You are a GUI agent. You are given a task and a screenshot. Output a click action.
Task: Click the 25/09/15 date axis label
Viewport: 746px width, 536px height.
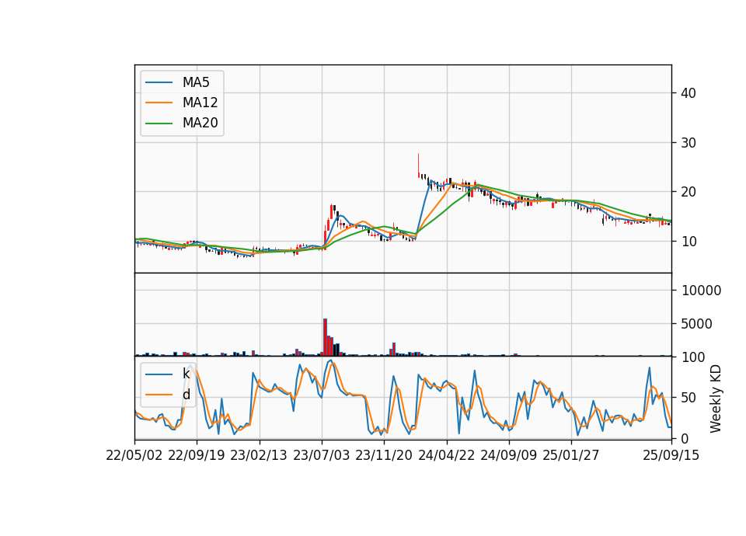pyautogui.click(x=671, y=455)
